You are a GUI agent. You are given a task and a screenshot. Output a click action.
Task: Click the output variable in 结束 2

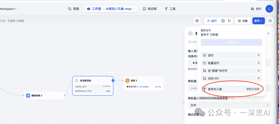(x=144, y=87)
